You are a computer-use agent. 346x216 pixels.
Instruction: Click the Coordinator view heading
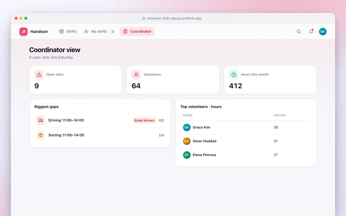pos(55,50)
